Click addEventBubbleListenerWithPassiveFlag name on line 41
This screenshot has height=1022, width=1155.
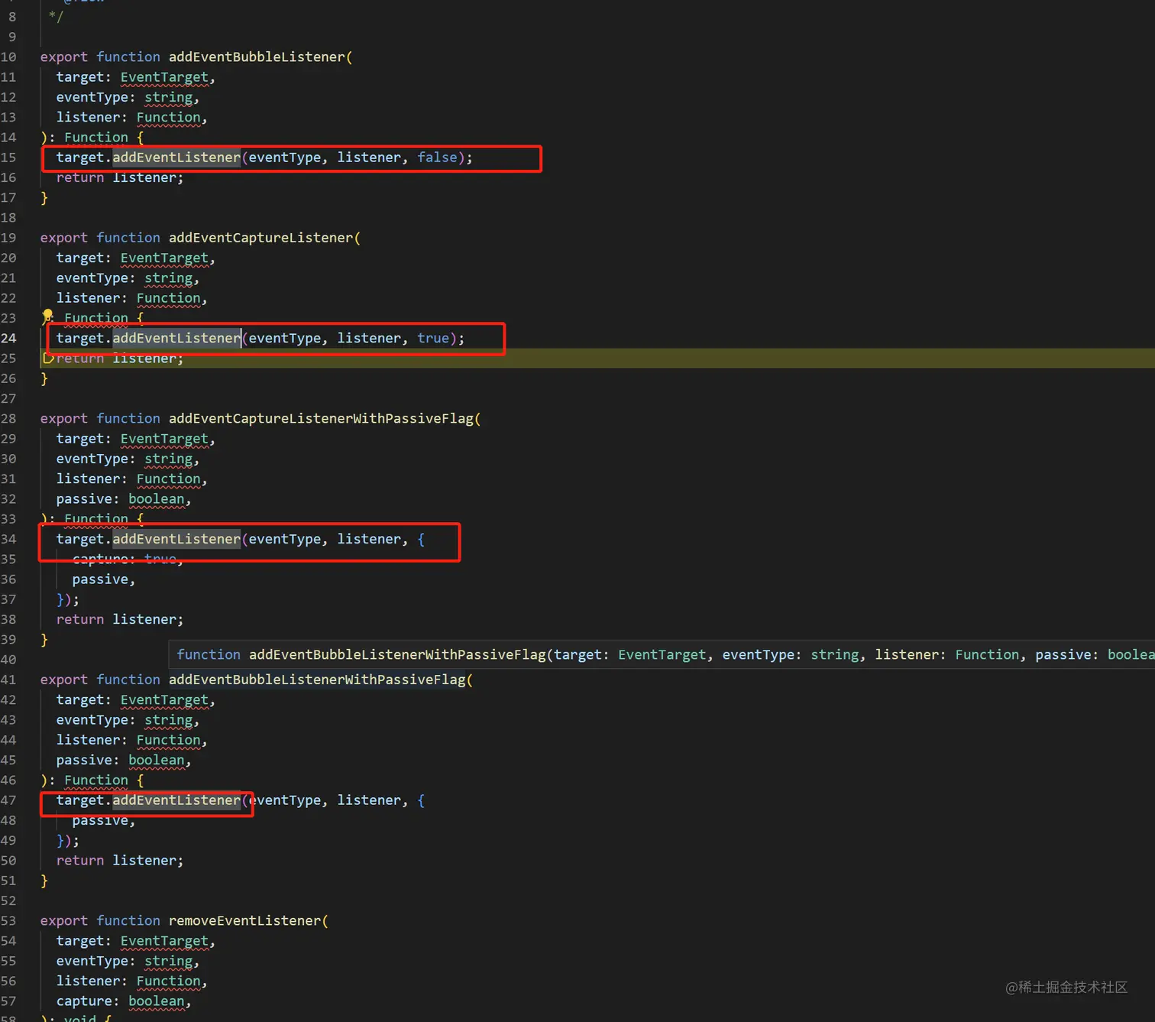point(318,680)
